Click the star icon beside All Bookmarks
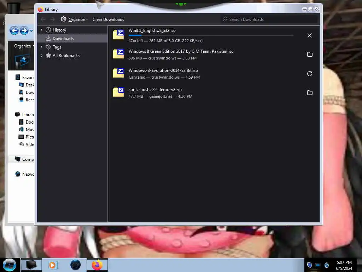 [x=48, y=55]
